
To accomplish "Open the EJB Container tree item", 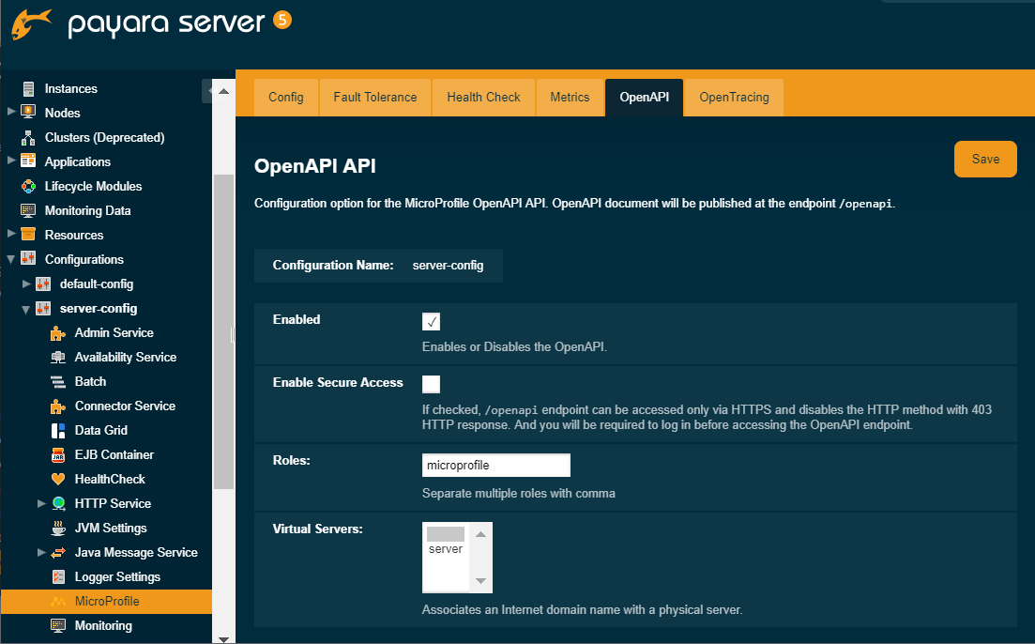I will 114,455.
